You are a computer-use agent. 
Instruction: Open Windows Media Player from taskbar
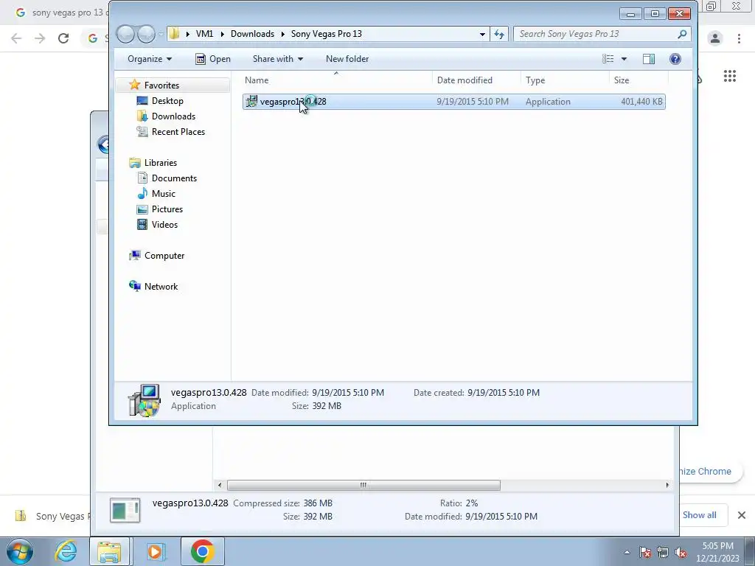click(x=156, y=551)
